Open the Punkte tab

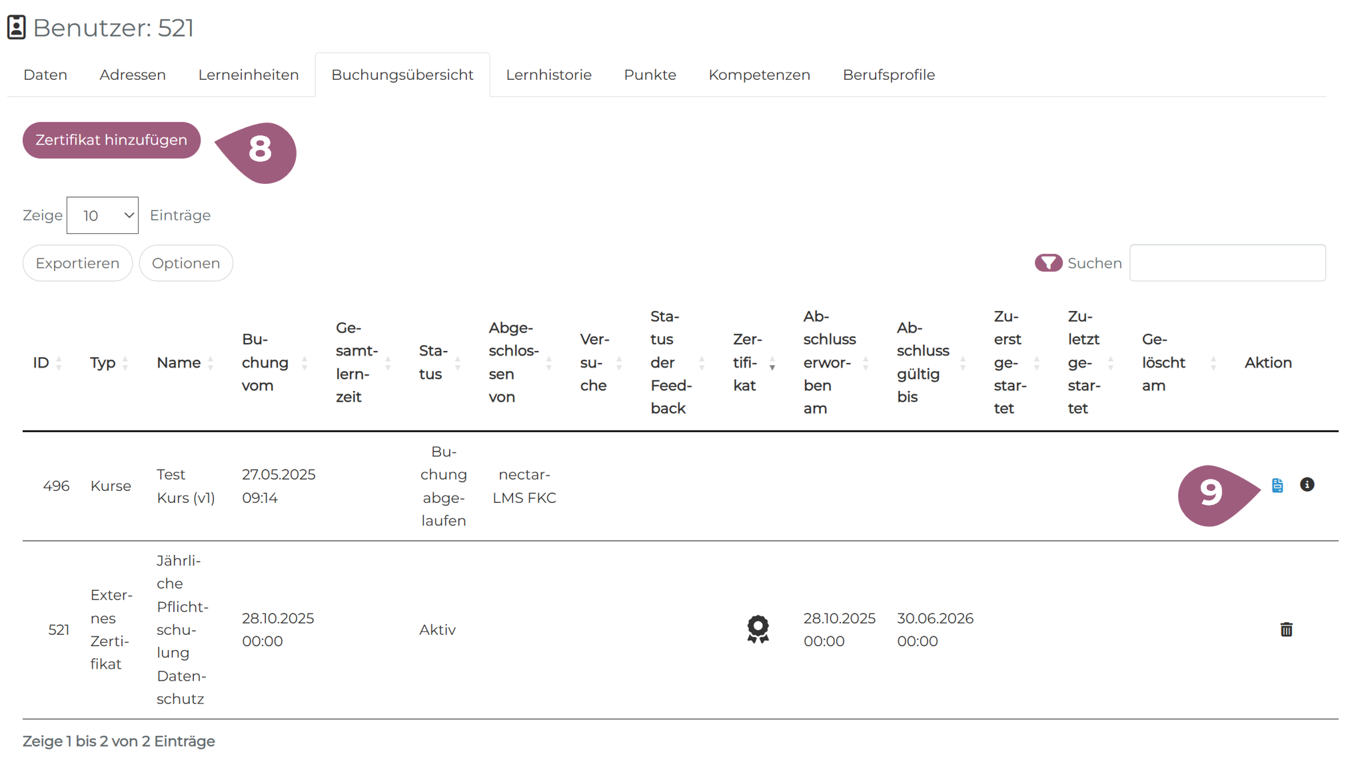coord(650,75)
